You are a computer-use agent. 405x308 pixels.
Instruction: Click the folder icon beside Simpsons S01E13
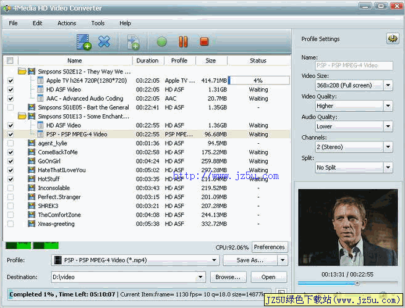[22, 116]
